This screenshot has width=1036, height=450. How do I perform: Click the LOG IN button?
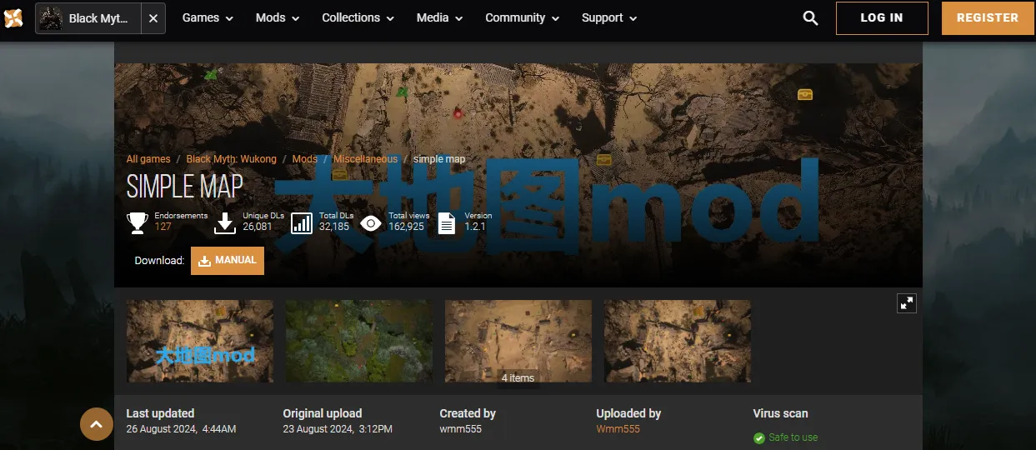pos(882,17)
